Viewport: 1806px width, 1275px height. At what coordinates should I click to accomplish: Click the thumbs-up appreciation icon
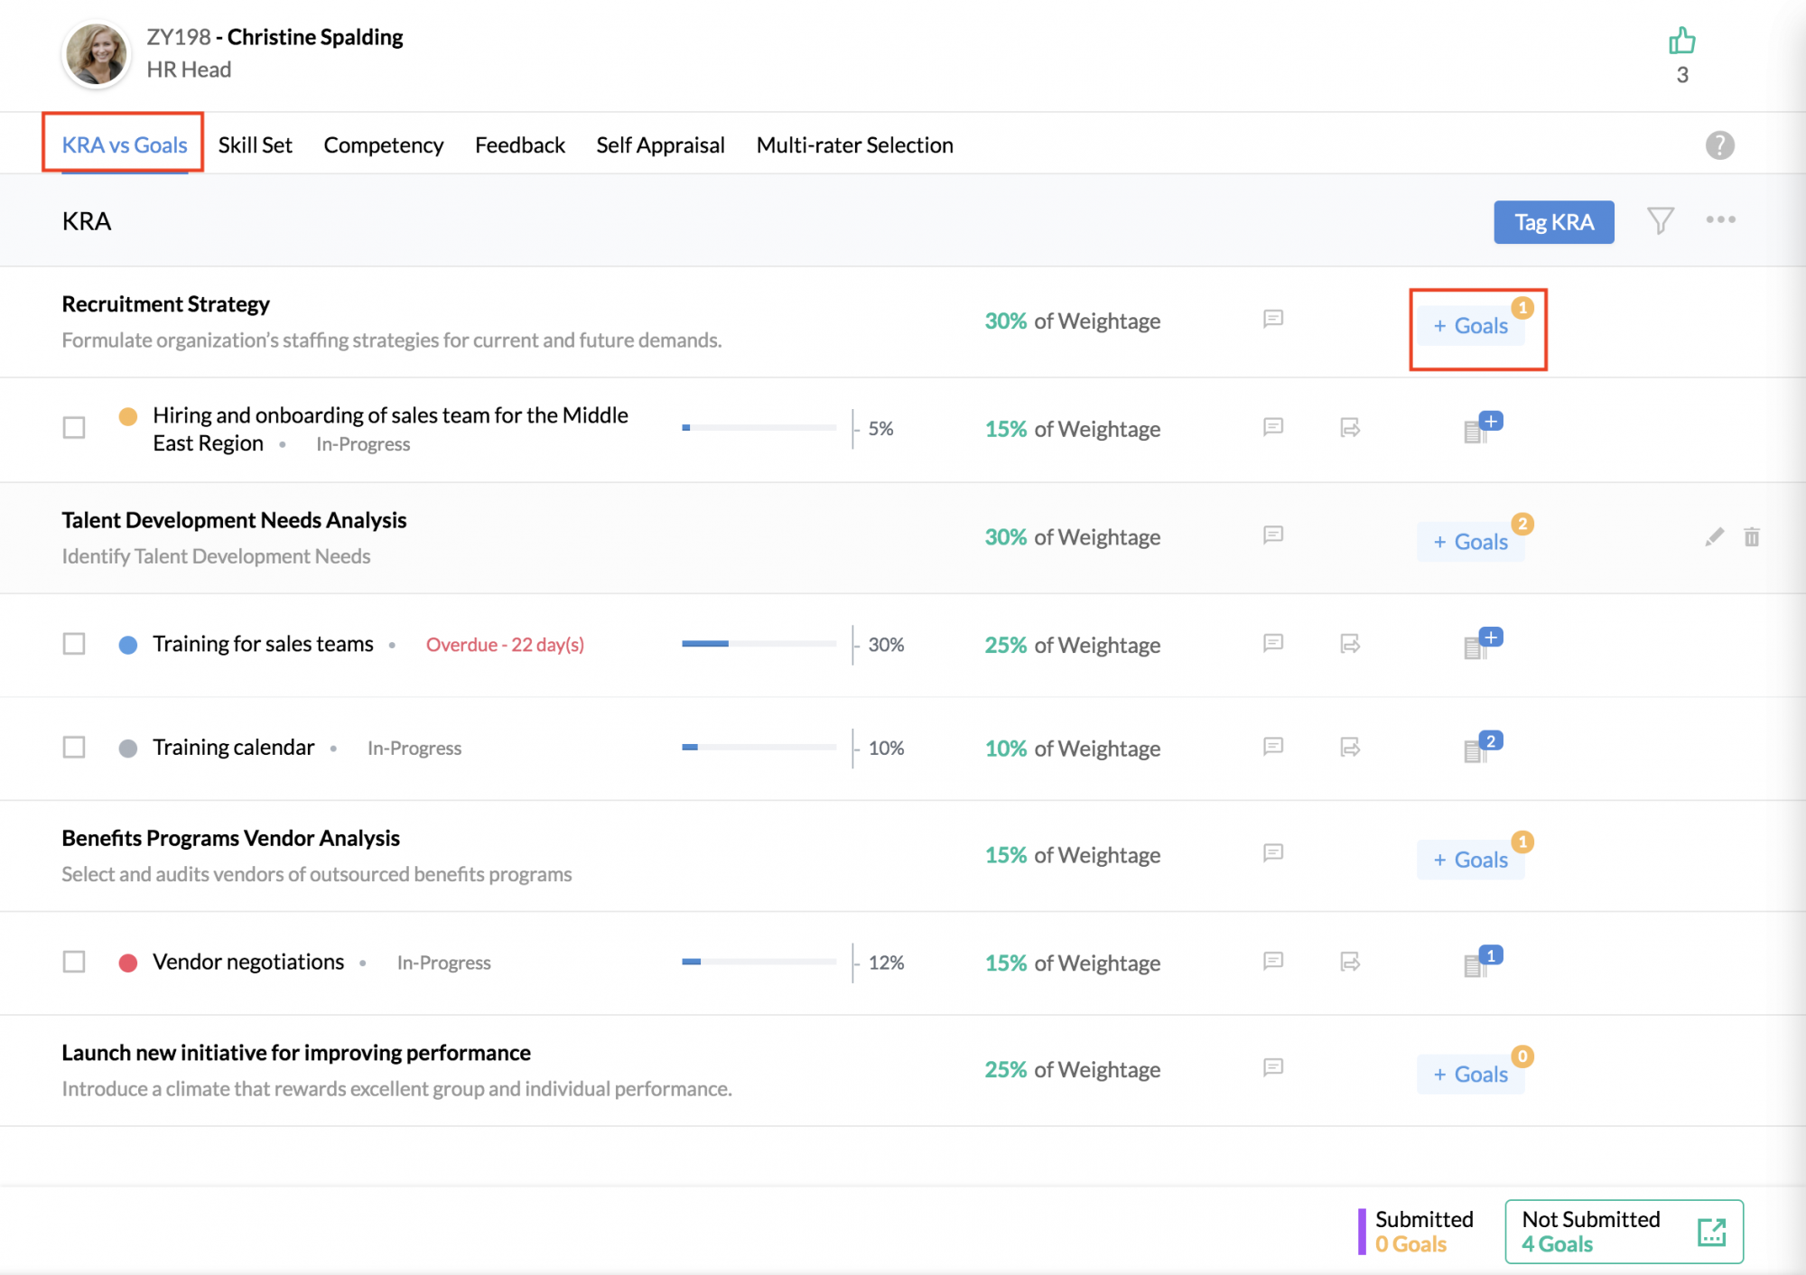[1681, 42]
